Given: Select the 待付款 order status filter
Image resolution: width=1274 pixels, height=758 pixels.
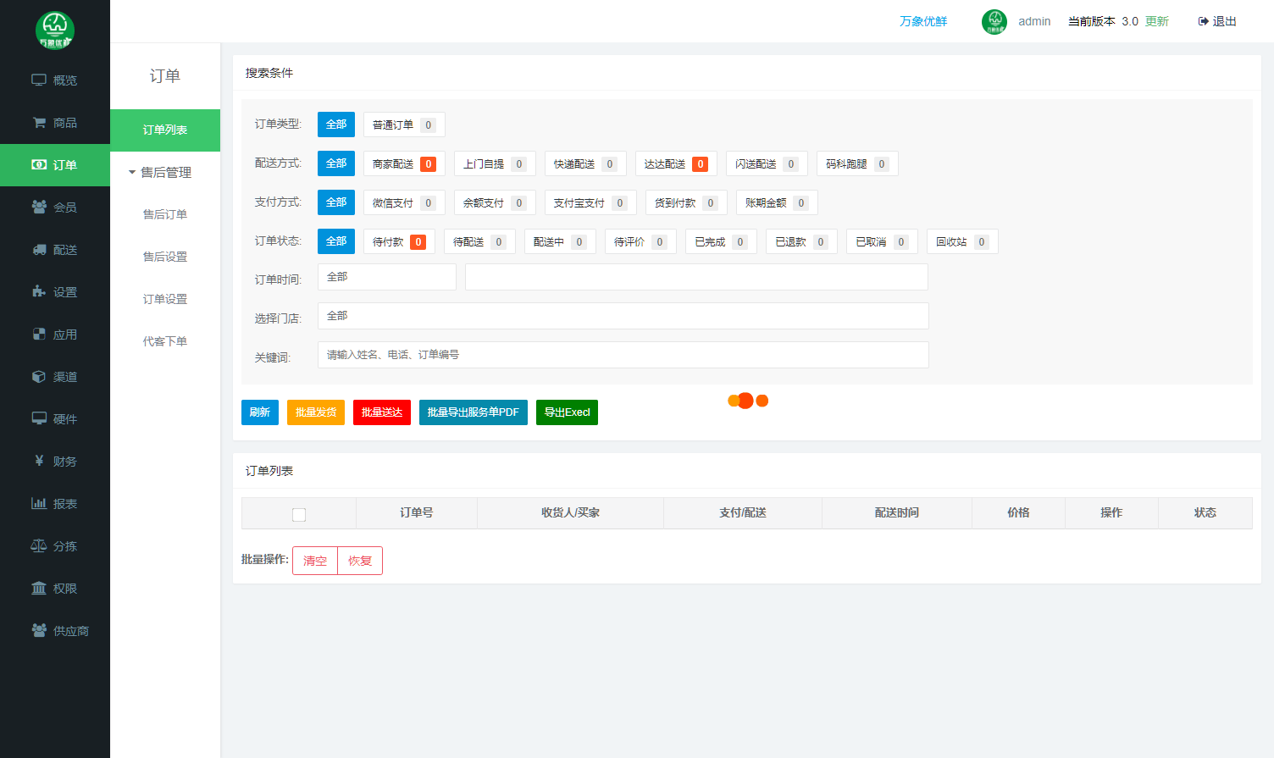Looking at the screenshot, I should coord(398,242).
